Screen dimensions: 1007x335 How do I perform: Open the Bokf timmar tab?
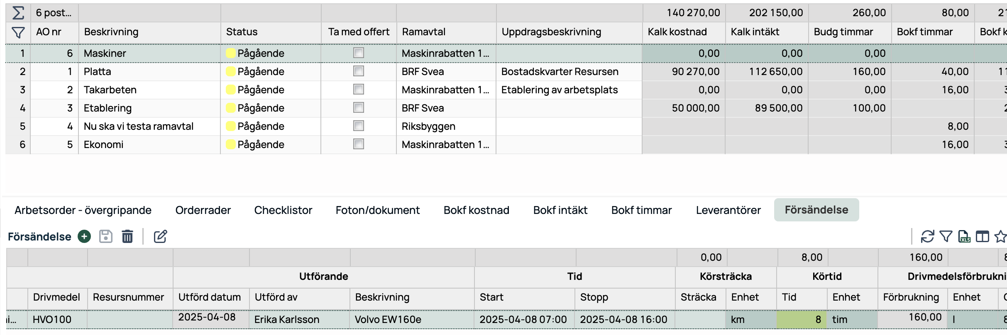click(x=641, y=210)
